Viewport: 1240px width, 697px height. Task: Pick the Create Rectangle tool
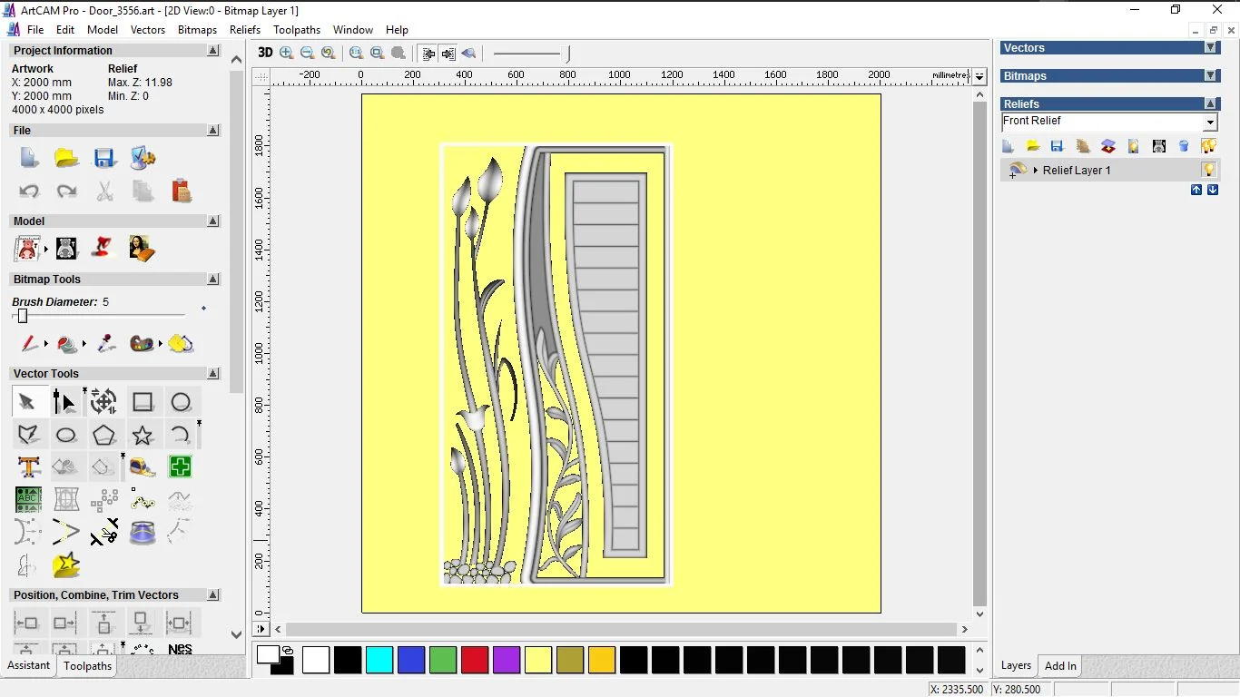[x=143, y=402]
